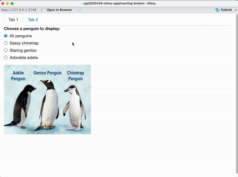Screen dimensions: 238x177
Task: Click the Chinstrap penguin in the picture
Action: click(74, 107)
